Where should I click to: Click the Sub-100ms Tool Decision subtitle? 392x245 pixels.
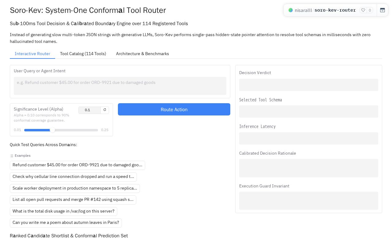[x=99, y=24]
